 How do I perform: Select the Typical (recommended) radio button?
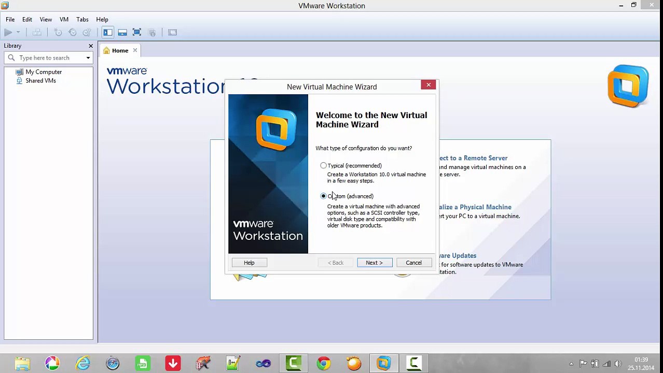[x=323, y=165]
